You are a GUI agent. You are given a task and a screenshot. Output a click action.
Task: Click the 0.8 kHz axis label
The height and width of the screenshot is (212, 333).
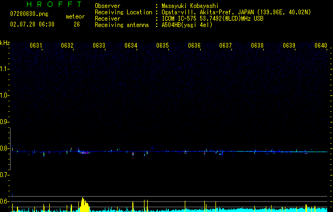click(4, 148)
